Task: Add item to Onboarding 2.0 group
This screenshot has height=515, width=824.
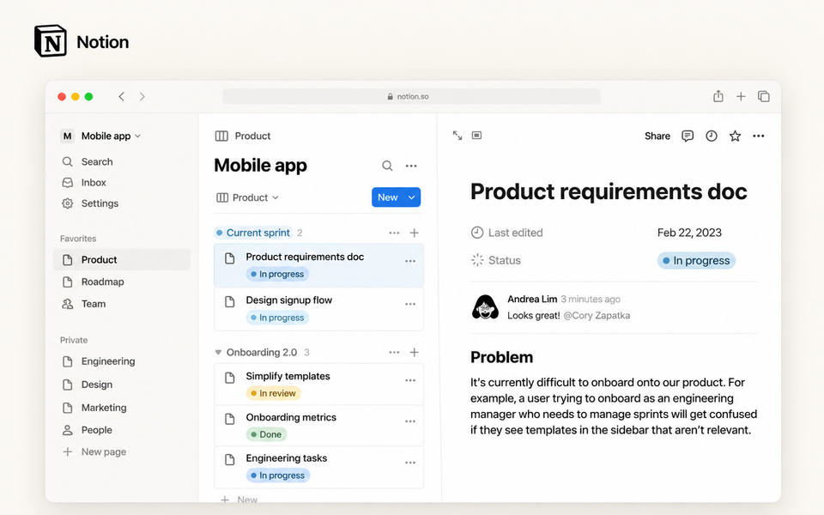Action: pyautogui.click(x=414, y=353)
